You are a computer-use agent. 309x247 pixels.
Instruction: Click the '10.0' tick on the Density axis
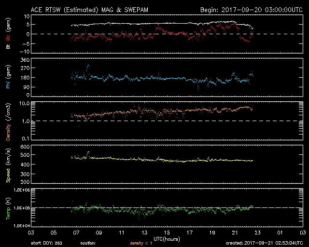(25, 103)
